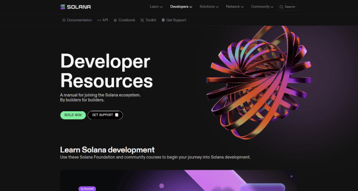The height and width of the screenshot is (191, 358).
Task: Click the API code brackets icon
Action: click(x=99, y=20)
